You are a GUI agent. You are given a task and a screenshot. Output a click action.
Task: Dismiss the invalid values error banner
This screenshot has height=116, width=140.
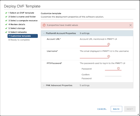(x=130, y=25)
